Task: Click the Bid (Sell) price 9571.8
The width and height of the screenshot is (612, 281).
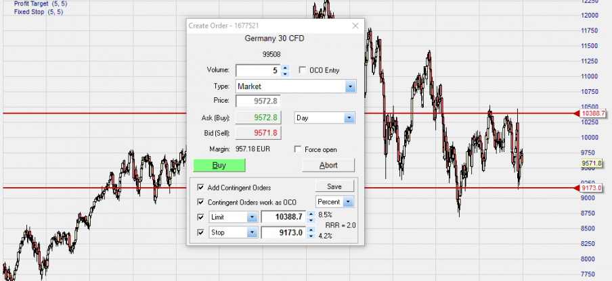Action: pos(259,133)
